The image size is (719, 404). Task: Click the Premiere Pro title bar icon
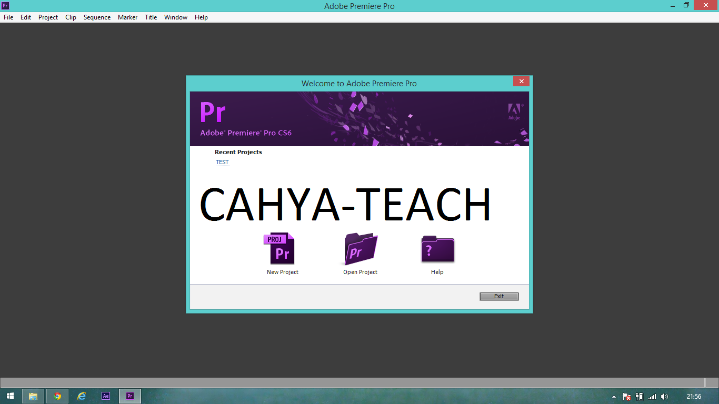[5, 6]
